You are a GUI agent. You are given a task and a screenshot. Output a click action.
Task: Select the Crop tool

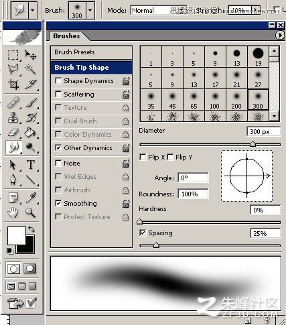tap(13, 84)
